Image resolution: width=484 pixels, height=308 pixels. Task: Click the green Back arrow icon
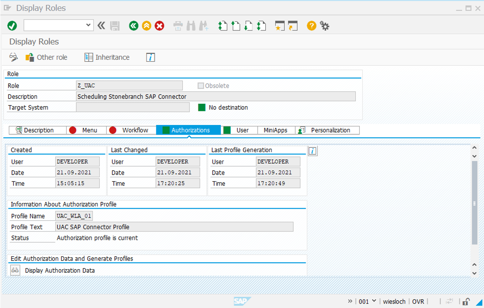click(133, 26)
